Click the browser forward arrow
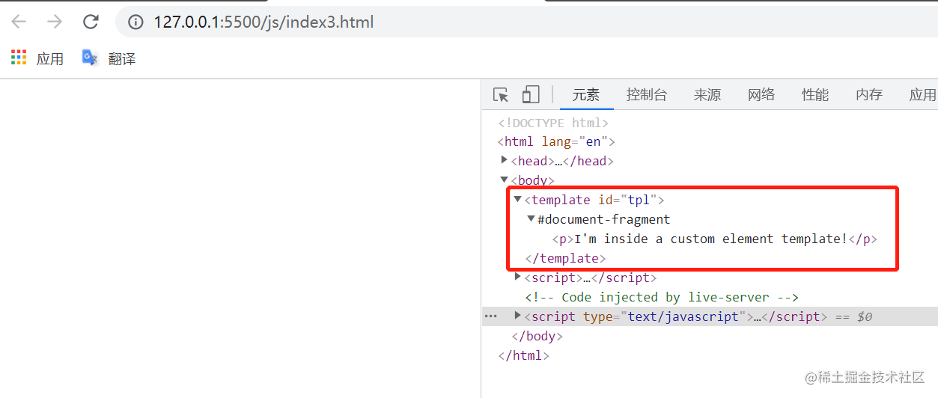938x398 pixels. 55,22
